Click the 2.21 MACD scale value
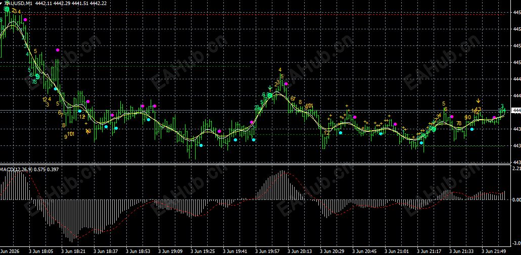Screen dimensions: 521x255 pos(516,169)
